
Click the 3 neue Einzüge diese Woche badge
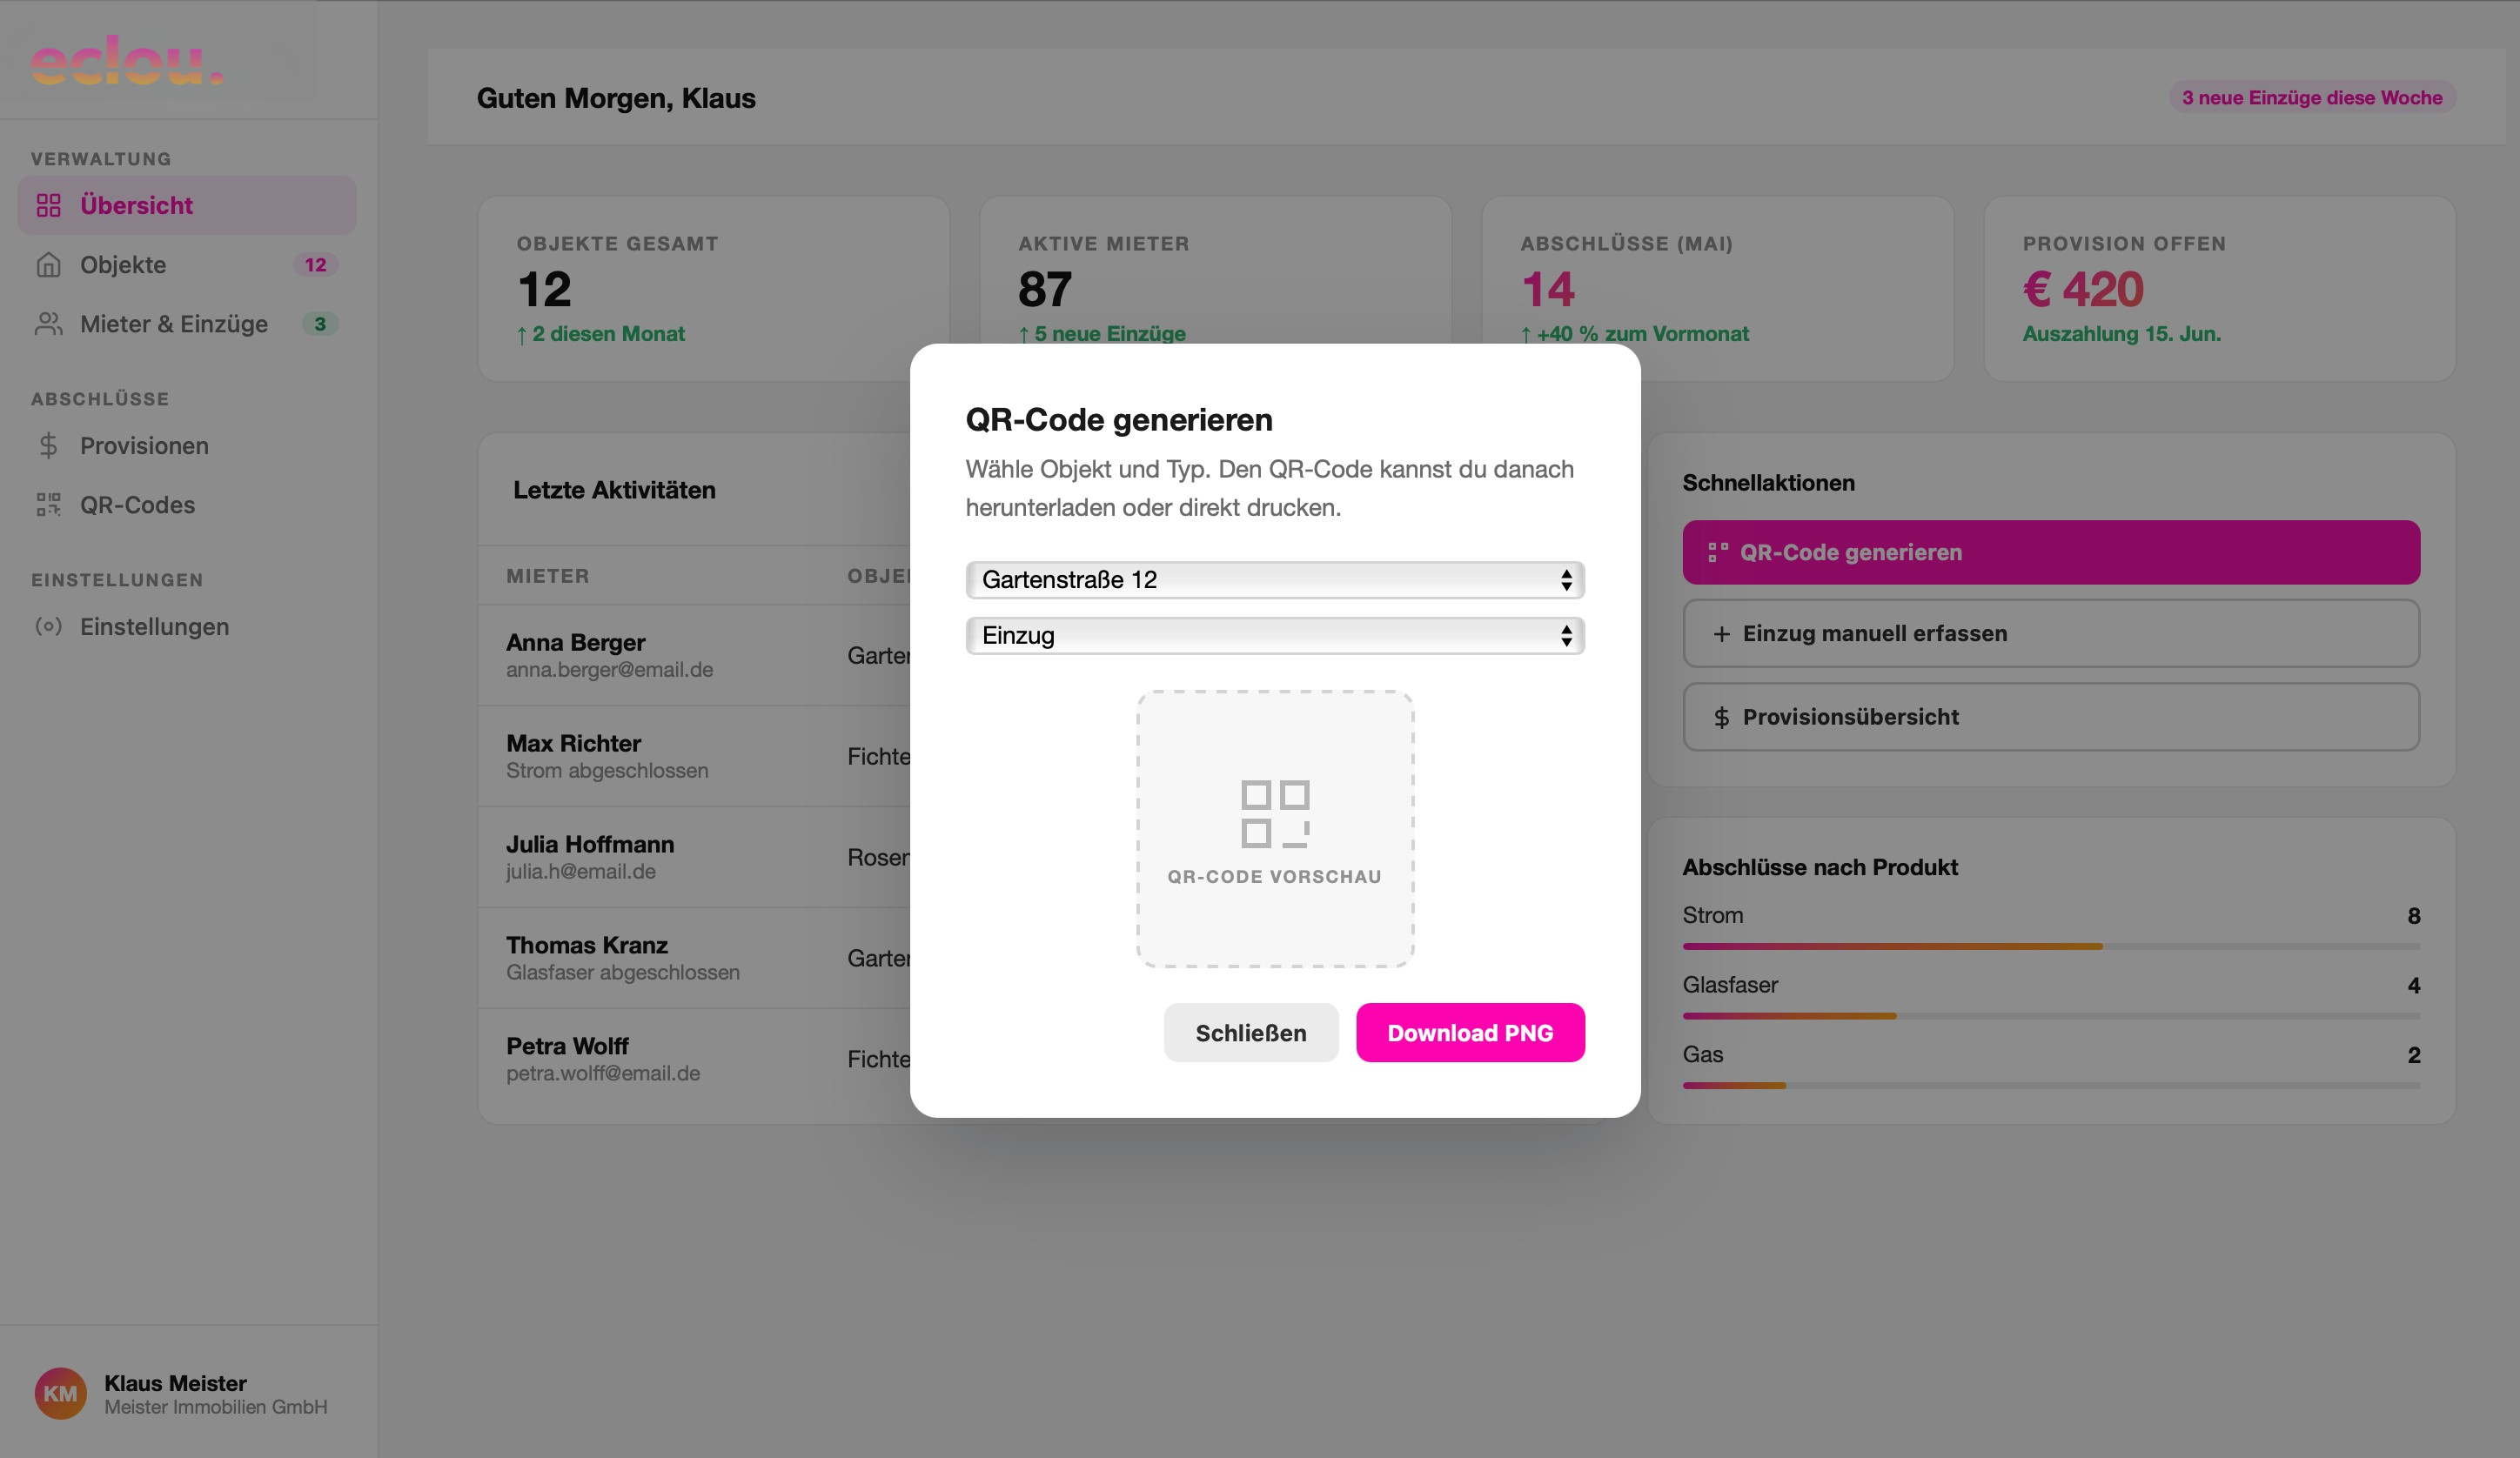point(2312,97)
